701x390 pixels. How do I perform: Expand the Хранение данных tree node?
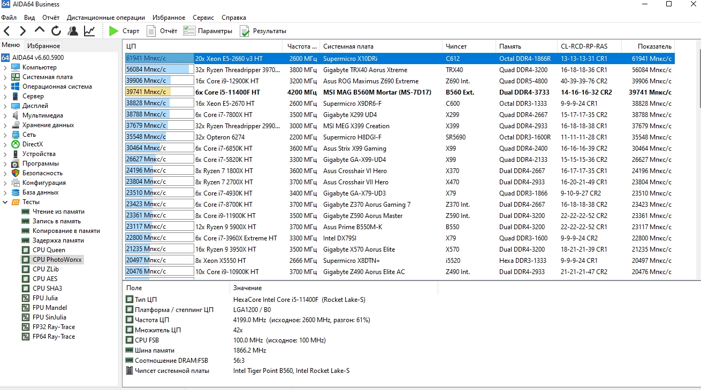[5, 125]
